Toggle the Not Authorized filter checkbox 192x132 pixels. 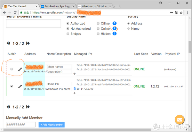coord(68,29)
